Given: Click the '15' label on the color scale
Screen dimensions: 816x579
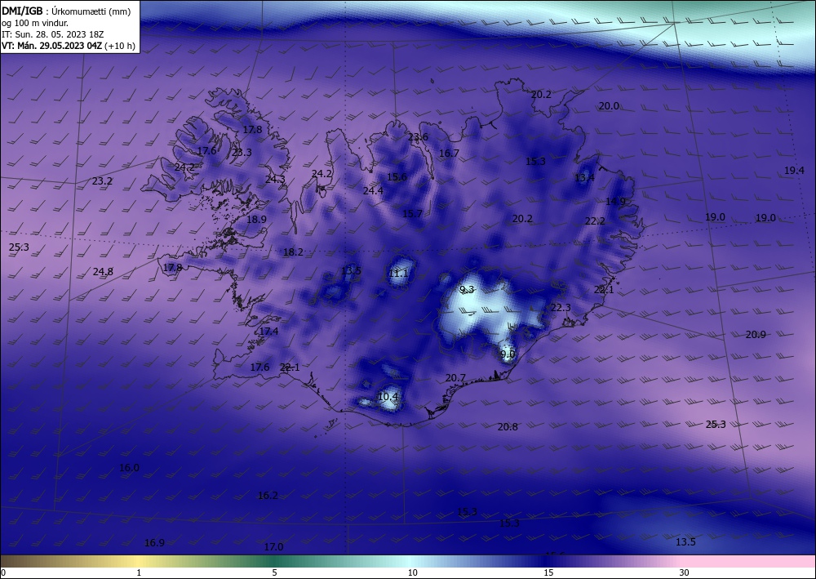Looking at the screenshot, I should [548, 572].
